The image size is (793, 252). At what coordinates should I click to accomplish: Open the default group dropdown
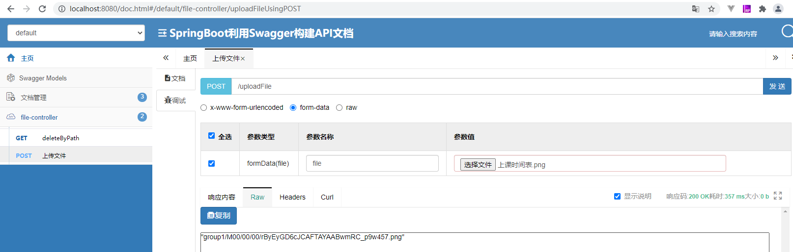(x=76, y=33)
